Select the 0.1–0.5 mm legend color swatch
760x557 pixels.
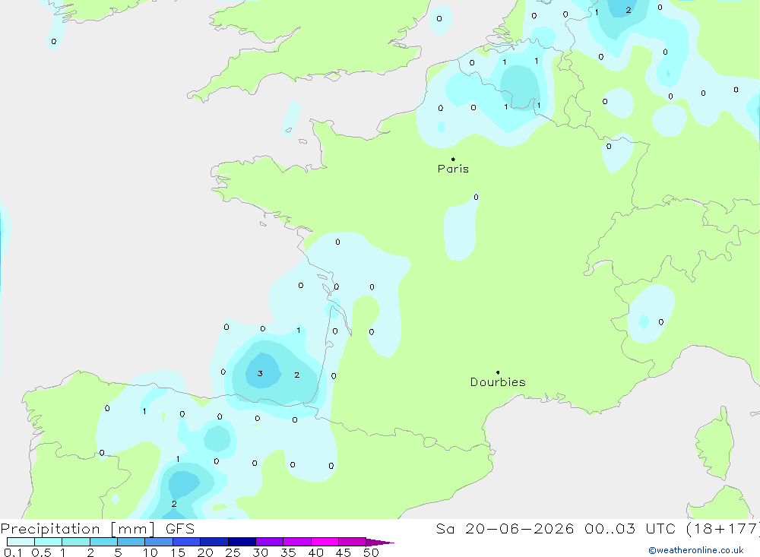coord(21,542)
